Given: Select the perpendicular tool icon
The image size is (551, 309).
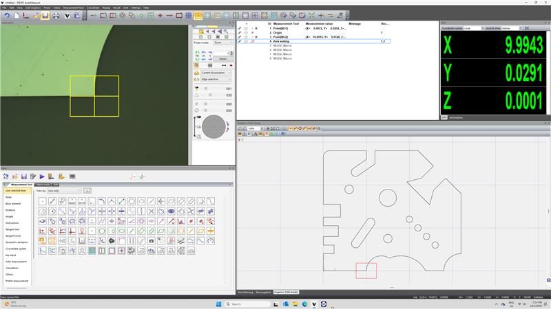Looking at the screenshot, I should pyautogui.click(x=92, y=221).
